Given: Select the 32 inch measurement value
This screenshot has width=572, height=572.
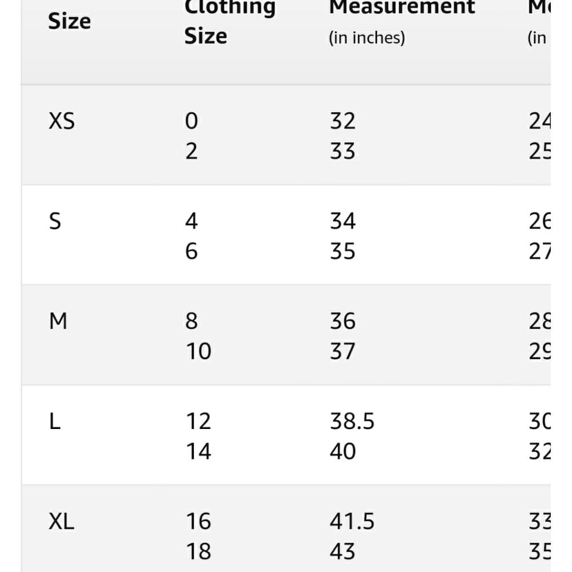Looking at the screenshot, I should 343,121.
